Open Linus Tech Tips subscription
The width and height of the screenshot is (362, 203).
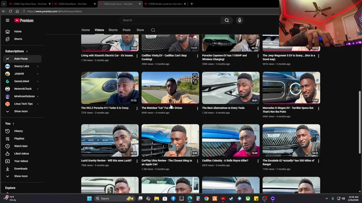(22, 104)
